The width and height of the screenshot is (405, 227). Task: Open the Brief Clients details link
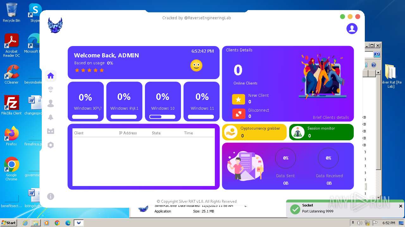331,117
